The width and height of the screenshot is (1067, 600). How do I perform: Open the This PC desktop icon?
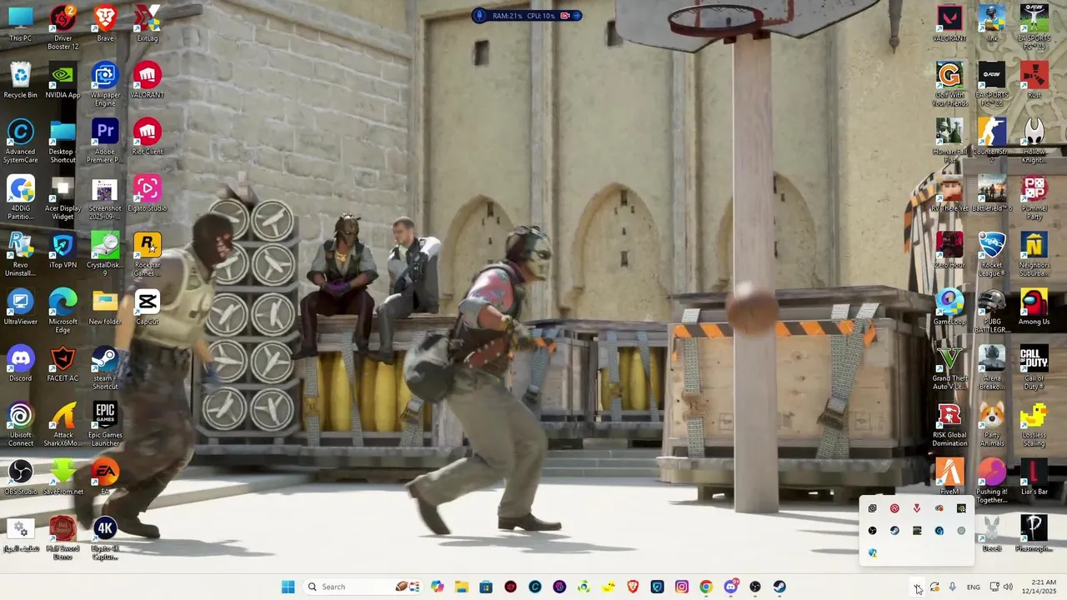20,22
